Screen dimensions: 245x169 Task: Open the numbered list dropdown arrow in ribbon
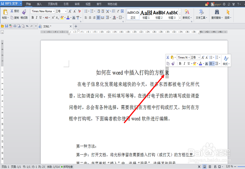point(94,11)
